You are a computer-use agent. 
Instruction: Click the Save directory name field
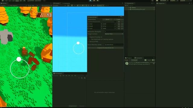point(114,45)
